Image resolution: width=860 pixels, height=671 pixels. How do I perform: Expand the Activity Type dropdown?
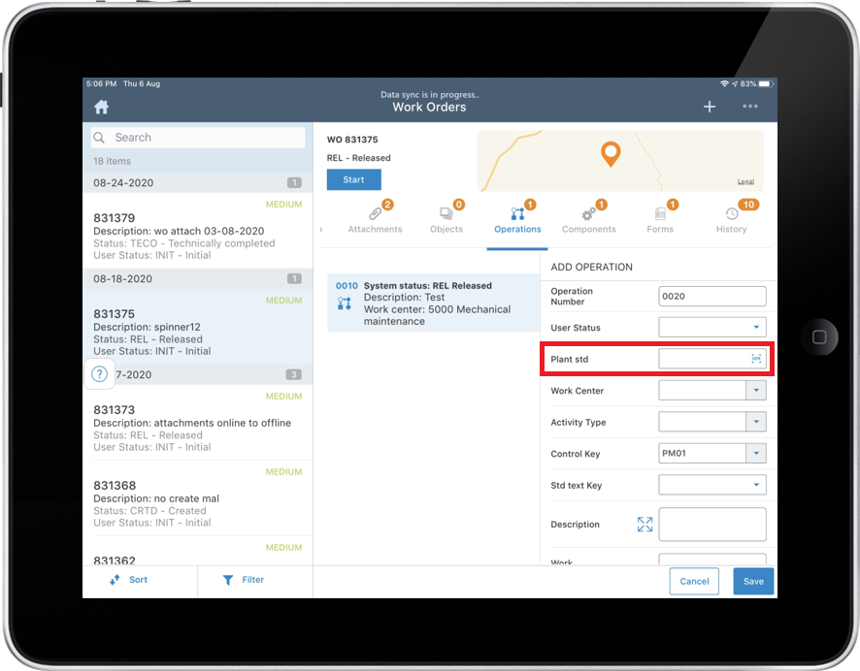click(757, 422)
